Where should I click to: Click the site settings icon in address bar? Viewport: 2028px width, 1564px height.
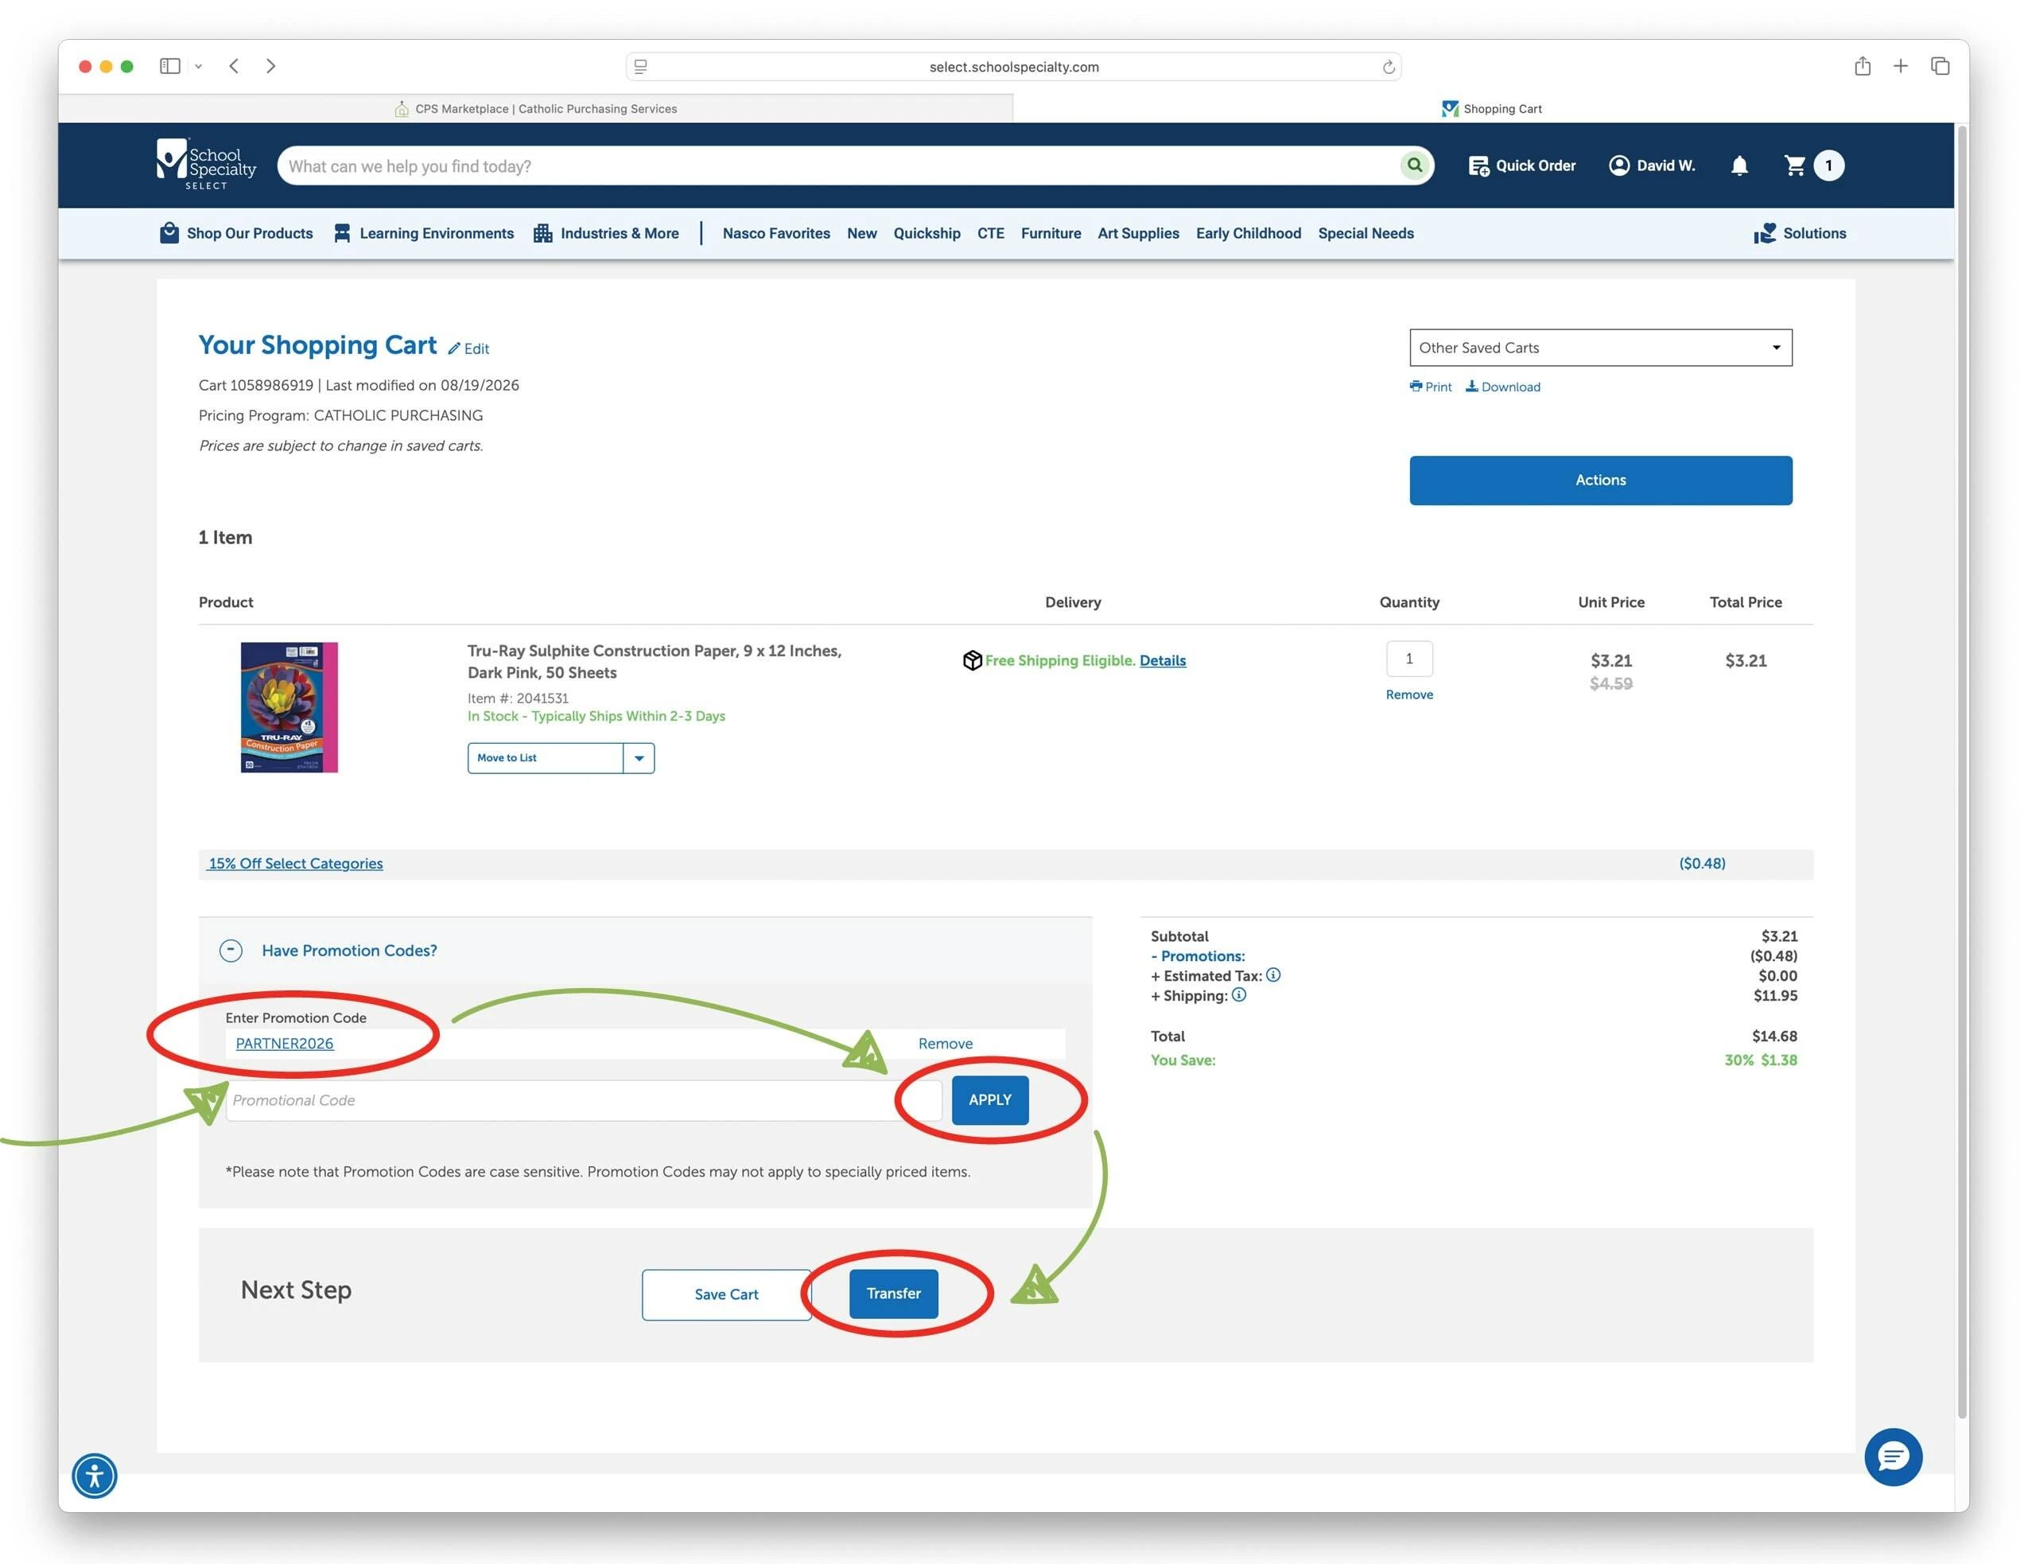click(641, 67)
